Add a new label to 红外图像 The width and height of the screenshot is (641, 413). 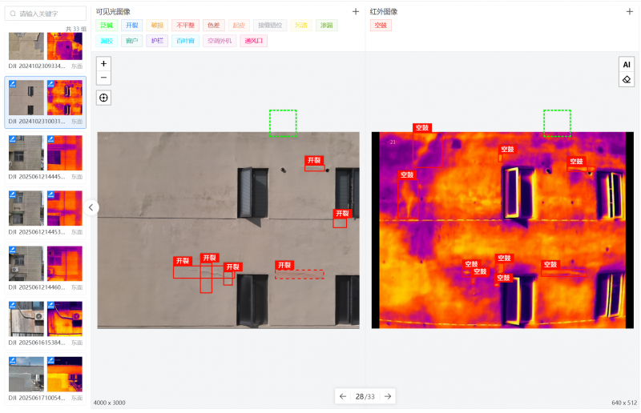630,11
